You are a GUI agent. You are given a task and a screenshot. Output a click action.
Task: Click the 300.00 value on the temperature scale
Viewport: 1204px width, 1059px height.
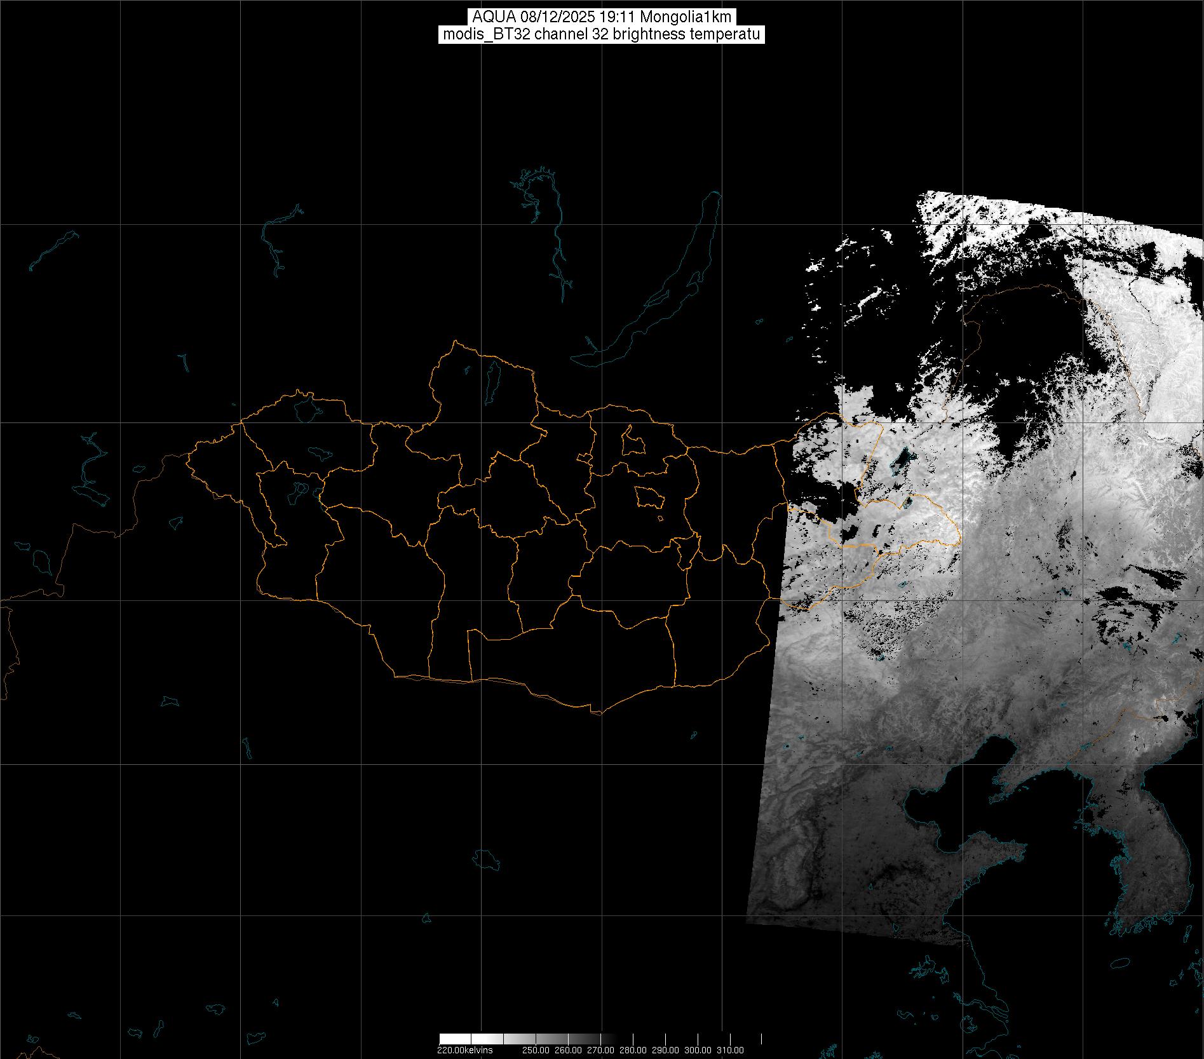(698, 1050)
